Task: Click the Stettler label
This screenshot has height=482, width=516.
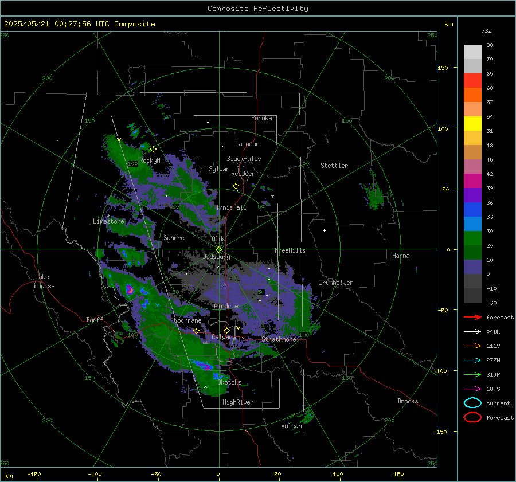Action: tap(334, 166)
